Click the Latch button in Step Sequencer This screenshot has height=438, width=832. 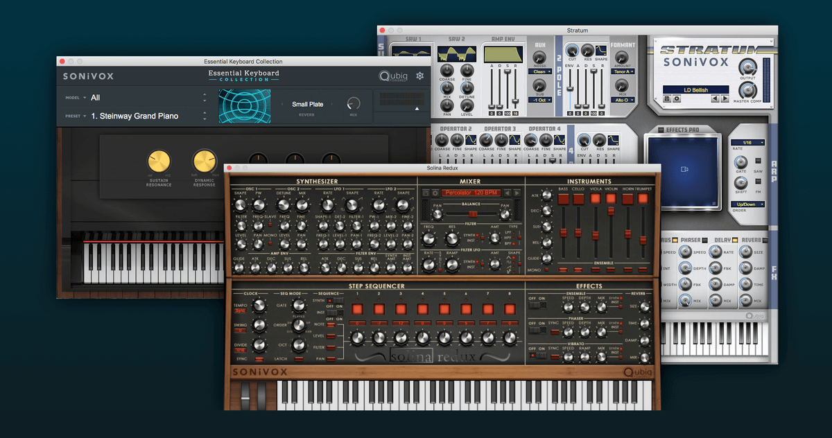(299, 359)
